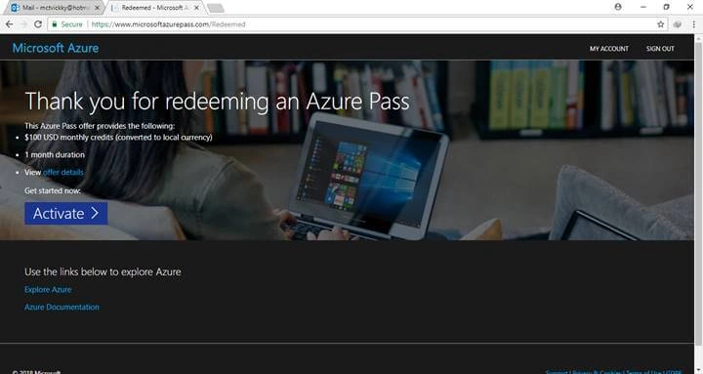The image size is (703, 374).
Task: Click the browser back arrow
Action: (x=9, y=24)
